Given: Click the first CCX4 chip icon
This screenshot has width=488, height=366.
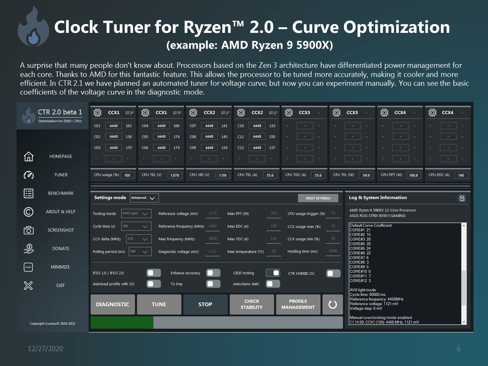Looking at the screenshot, I should pyautogui.click(x=384, y=113).
